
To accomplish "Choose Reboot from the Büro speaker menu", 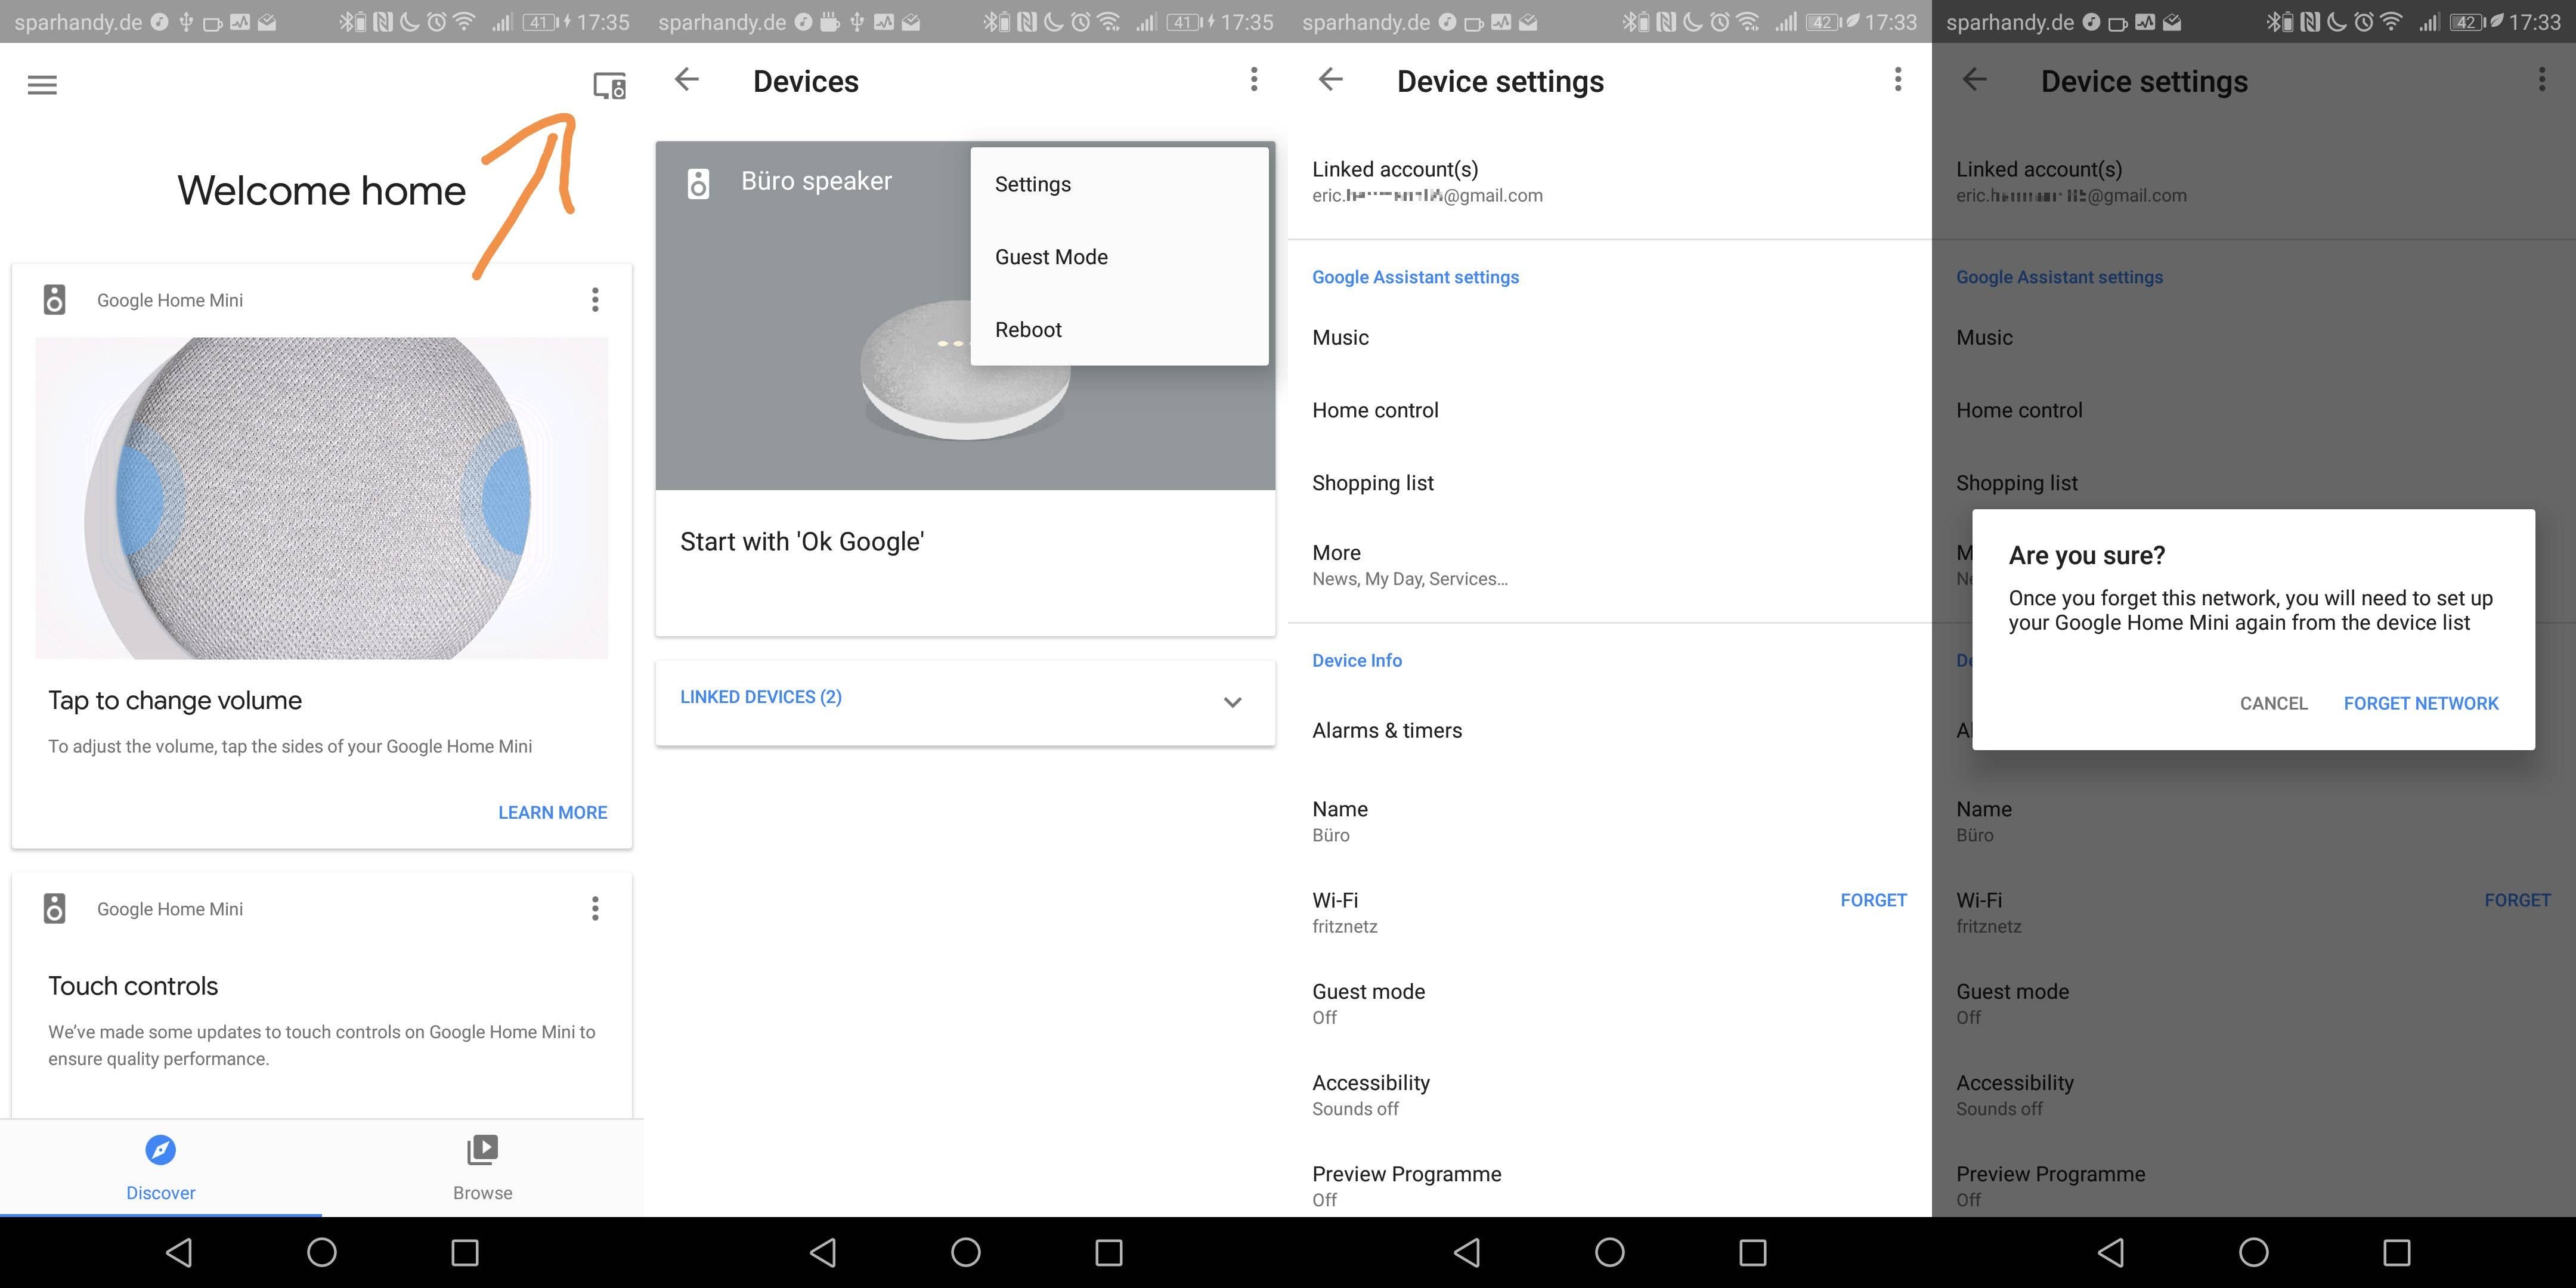I will [x=1027, y=329].
